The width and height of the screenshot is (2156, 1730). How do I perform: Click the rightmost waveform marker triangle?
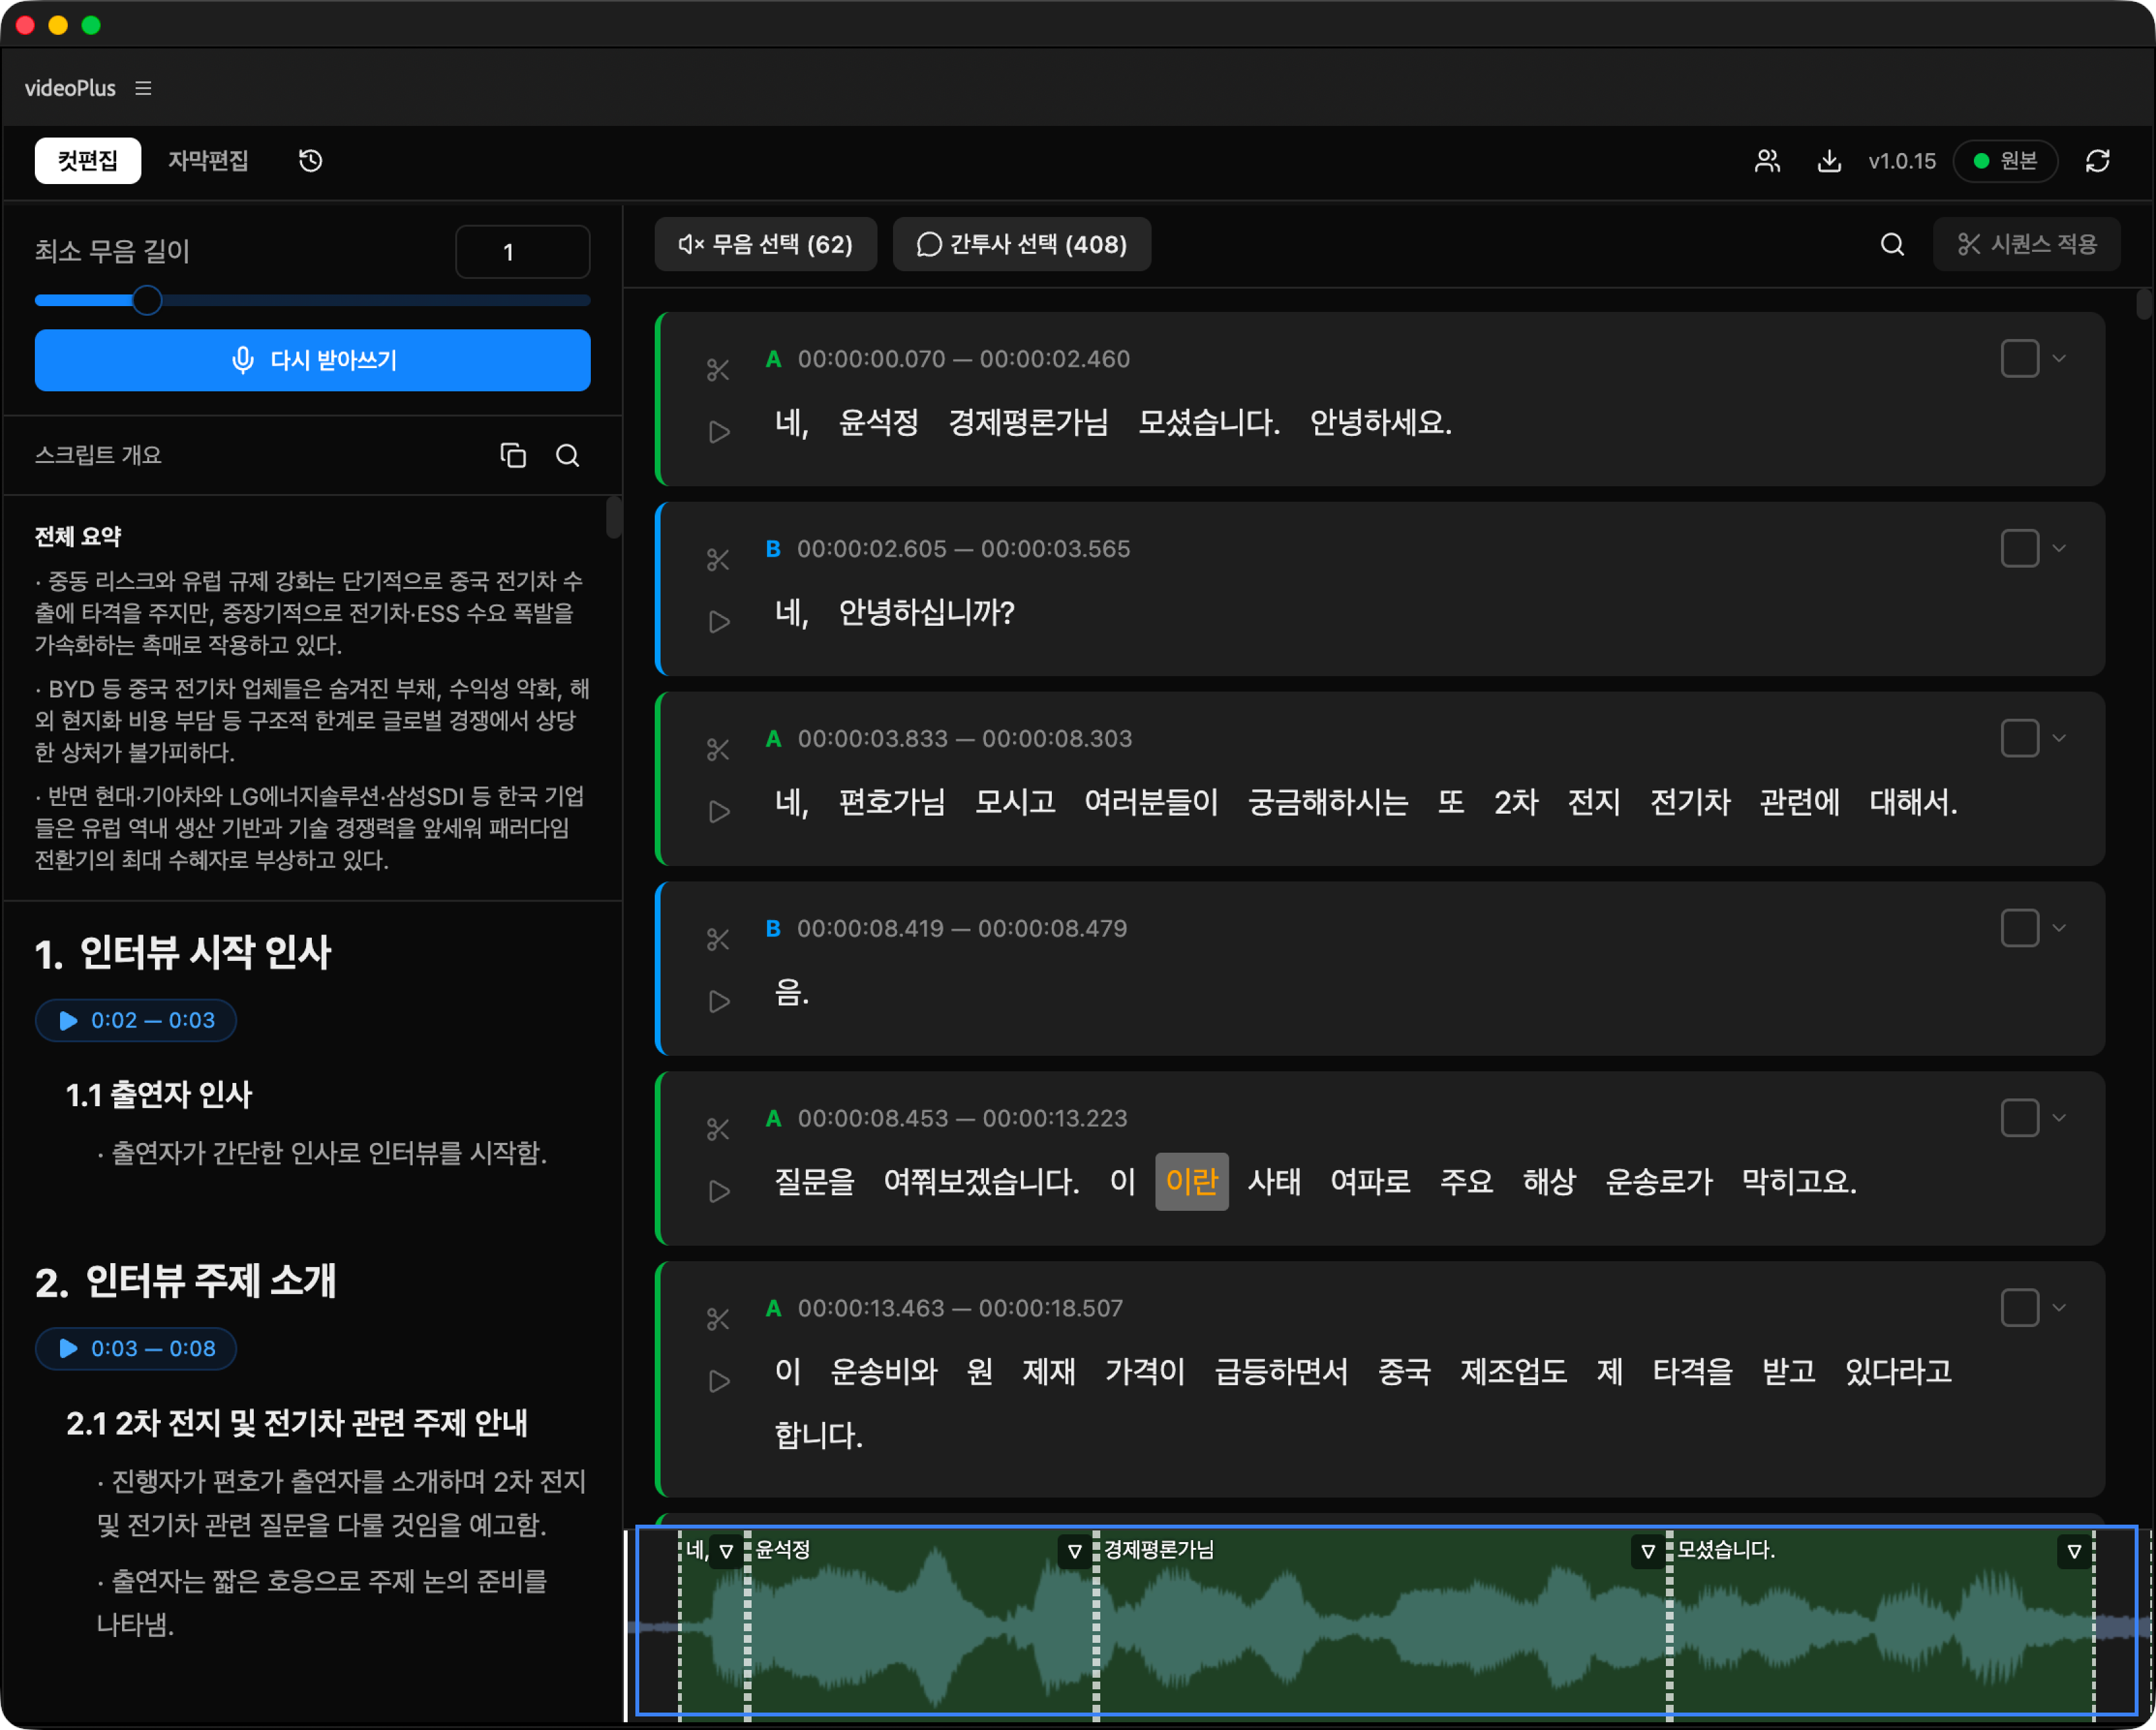(x=2074, y=1551)
